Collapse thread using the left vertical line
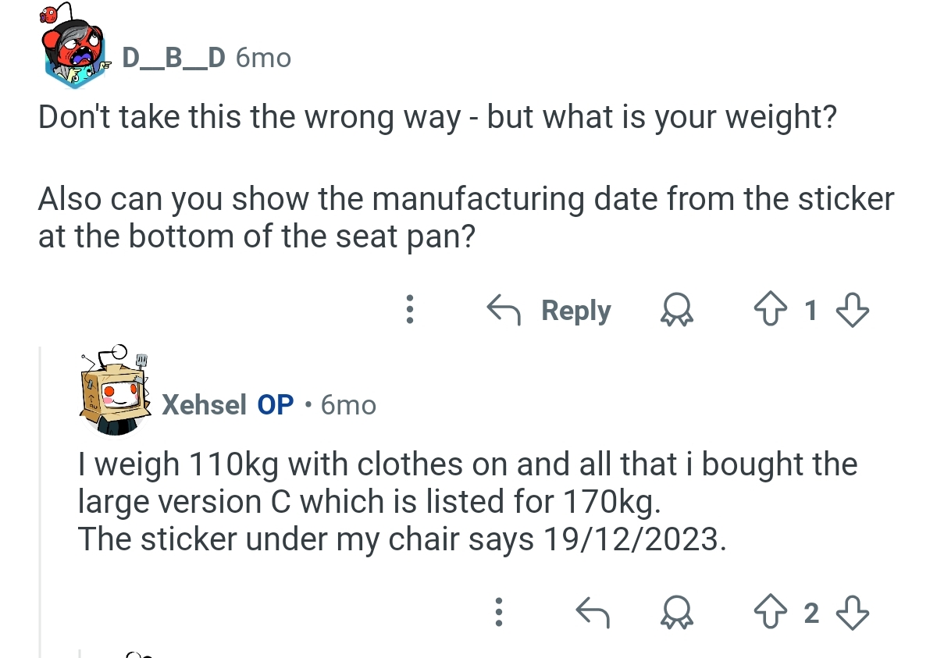Screen dimensions: 937x658 (41, 500)
